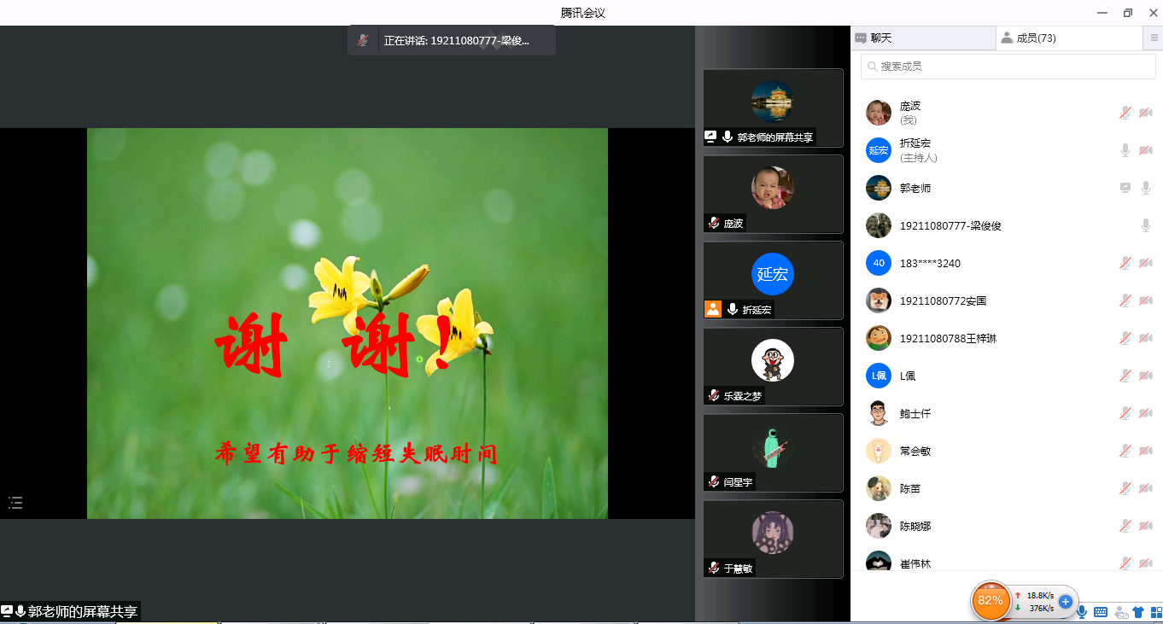
Task: Click the 搜索成员 member search field
Action: click(x=1008, y=67)
